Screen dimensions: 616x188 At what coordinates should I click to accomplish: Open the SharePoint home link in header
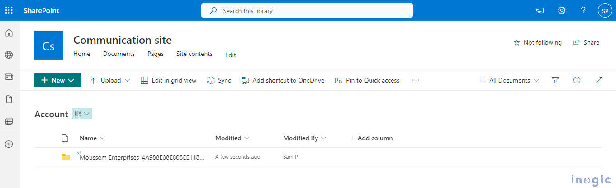click(41, 10)
